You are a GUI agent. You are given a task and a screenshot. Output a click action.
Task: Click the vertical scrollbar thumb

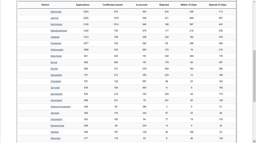[254, 76]
